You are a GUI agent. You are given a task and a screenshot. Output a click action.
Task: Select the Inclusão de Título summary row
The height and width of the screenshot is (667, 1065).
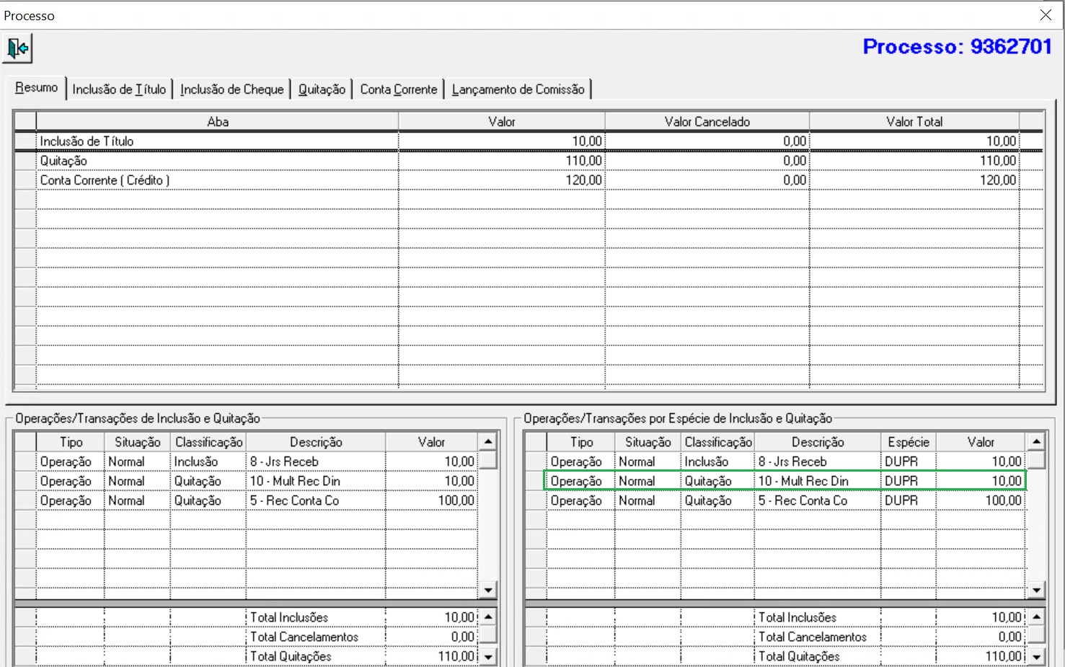click(529, 141)
